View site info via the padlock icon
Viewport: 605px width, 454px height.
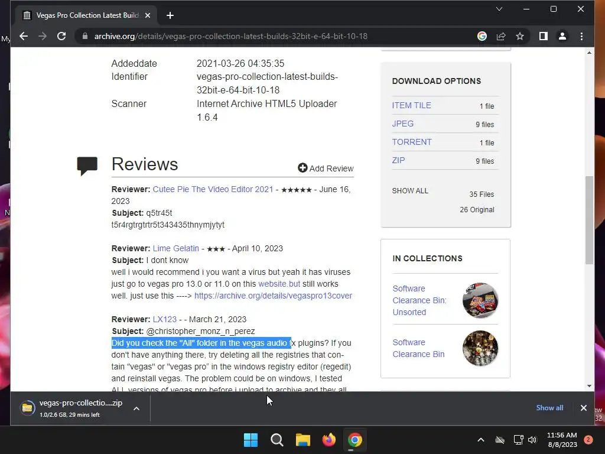(84, 36)
